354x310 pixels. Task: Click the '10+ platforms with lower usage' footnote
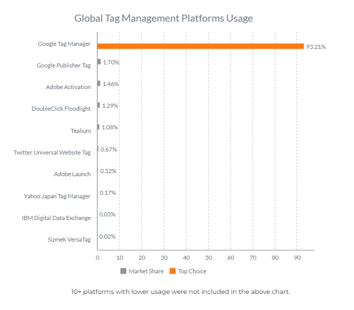point(181,292)
